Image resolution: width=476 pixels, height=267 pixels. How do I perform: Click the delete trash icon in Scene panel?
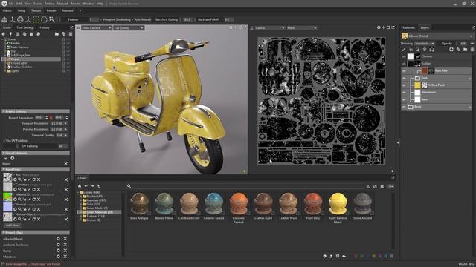(71, 34)
